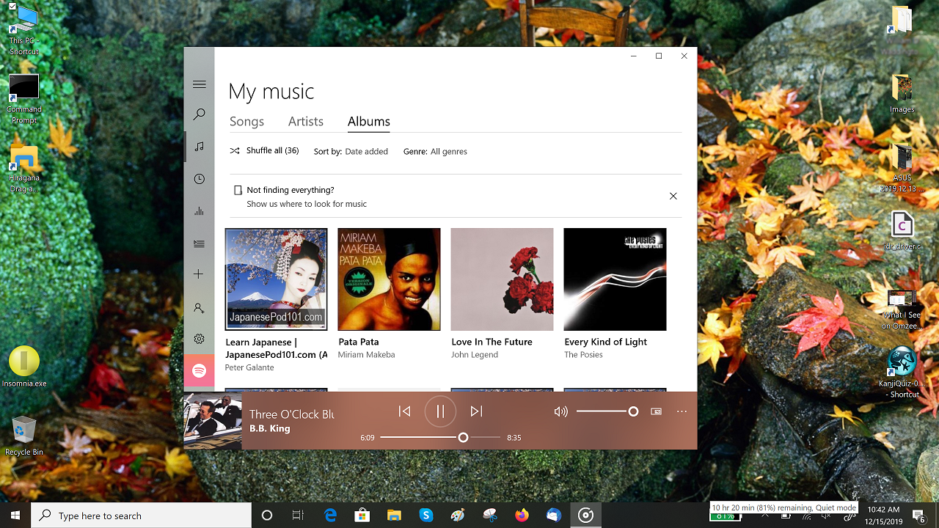Open the sign-in account icon
Screen dimensions: 939x528
point(199,308)
